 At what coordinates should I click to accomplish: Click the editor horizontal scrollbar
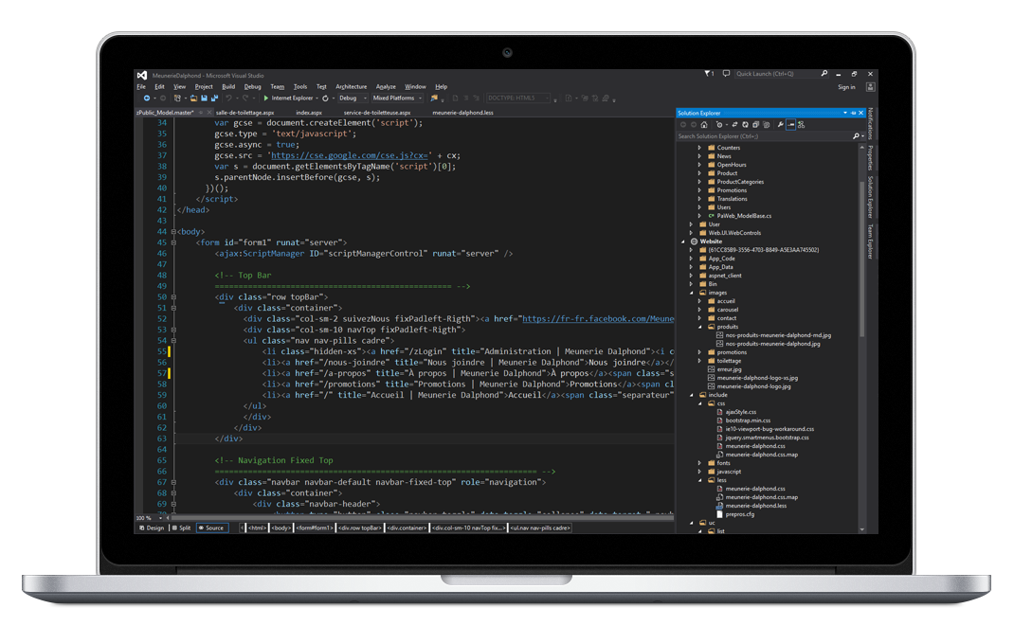pyautogui.click(x=421, y=518)
